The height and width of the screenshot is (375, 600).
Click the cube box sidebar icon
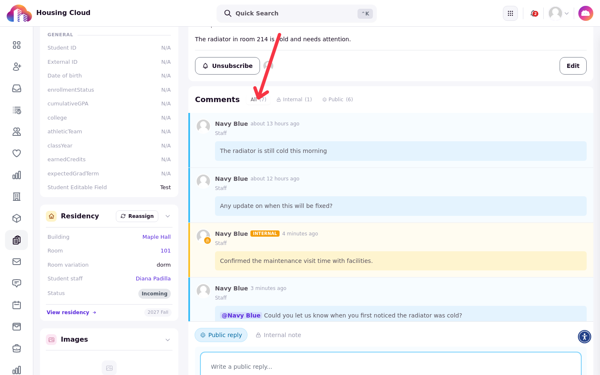[x=17, y=218]
